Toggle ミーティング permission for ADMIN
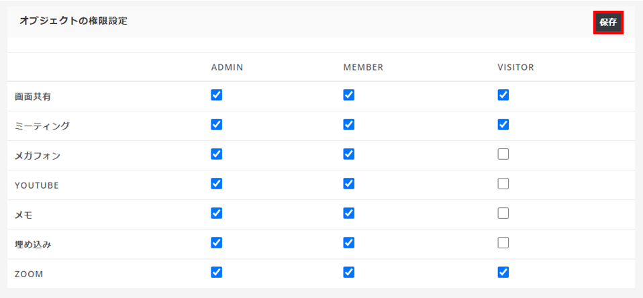The height and width of the screenshot is (298, 643). click(217, 125)
